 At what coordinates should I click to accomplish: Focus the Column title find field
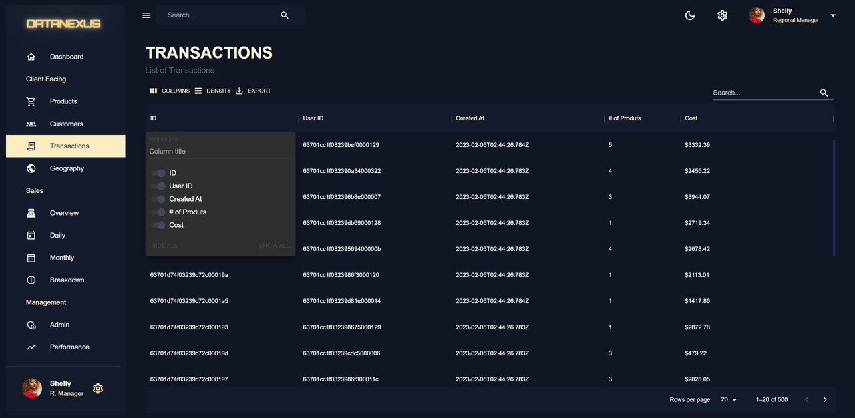(x=220, y=151)
